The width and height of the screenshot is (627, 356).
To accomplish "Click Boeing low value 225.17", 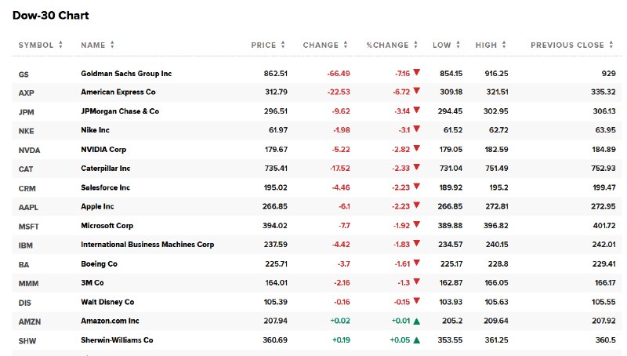I will click(x=451, y=264).
